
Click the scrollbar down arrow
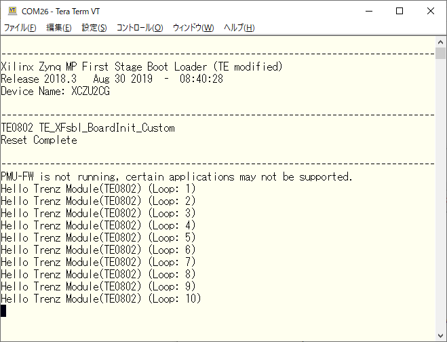[441, 336]
